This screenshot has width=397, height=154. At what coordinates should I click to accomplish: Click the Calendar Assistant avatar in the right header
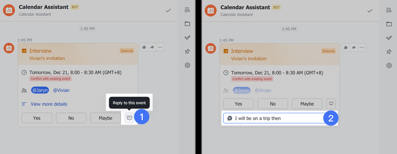click(x=211, y=10)
